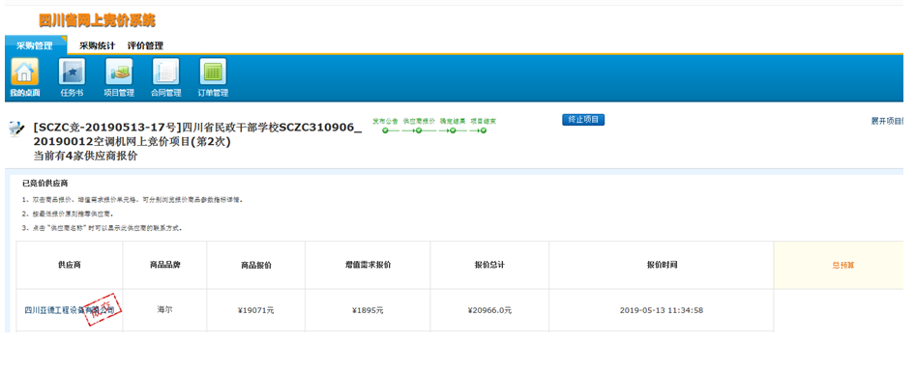Expand project info via 展开项目 link
Image resolution: width=916 pixels, height=374 pixels.
coord(887,121)
